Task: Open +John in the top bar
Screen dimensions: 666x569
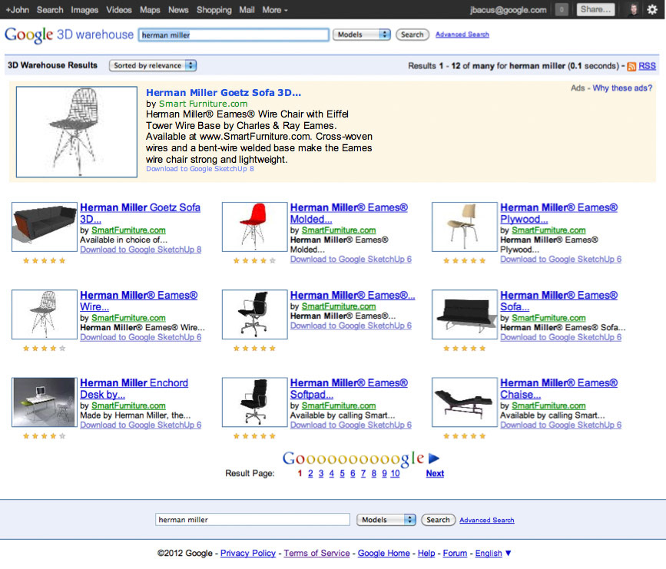Action: (17, 10)
